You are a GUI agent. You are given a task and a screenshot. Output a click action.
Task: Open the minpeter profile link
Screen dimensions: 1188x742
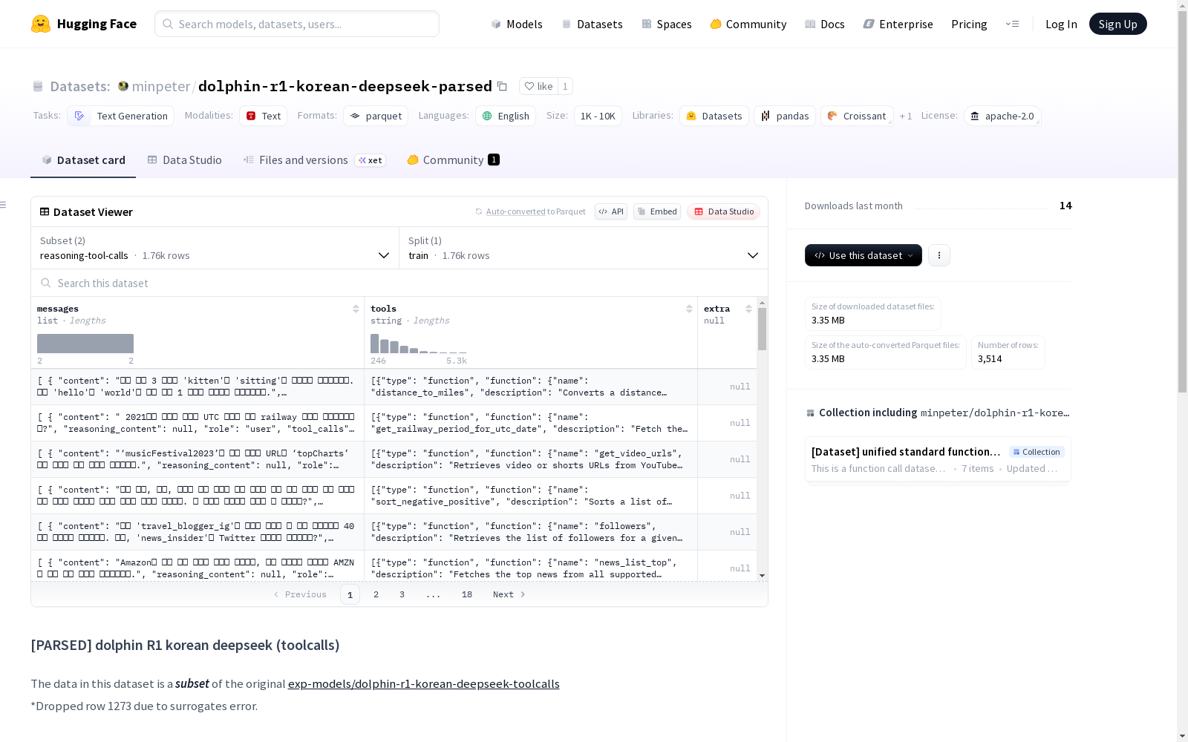point(161,86)
